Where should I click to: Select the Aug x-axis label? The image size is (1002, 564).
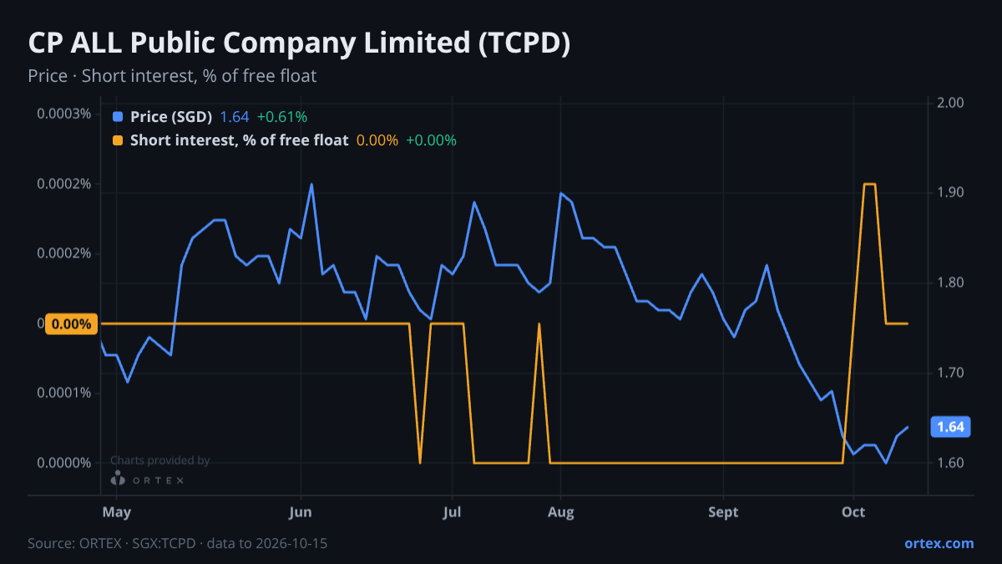(560, 512)
